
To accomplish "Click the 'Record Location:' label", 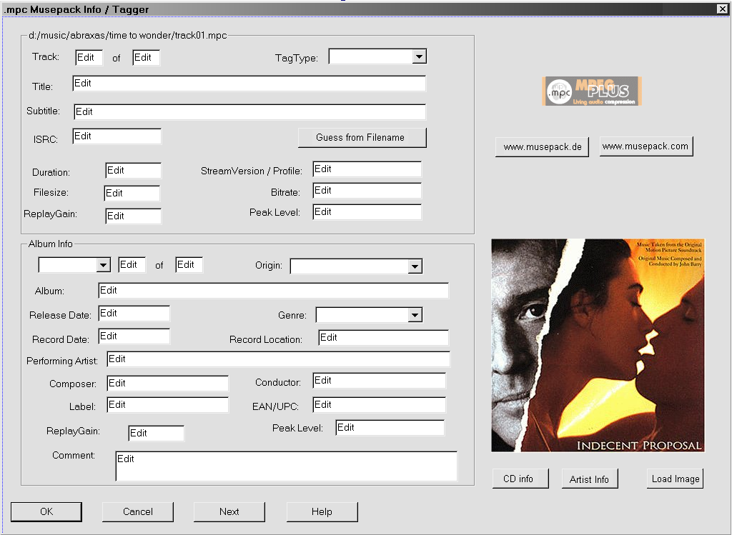I will click(x=266, y=339).
